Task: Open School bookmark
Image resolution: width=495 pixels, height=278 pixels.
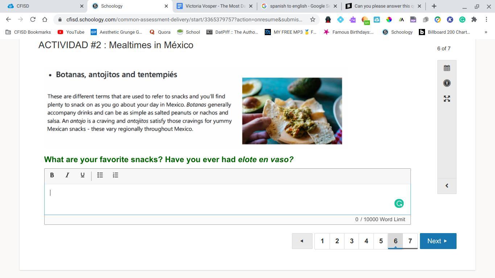Action: tap(189, 32)
